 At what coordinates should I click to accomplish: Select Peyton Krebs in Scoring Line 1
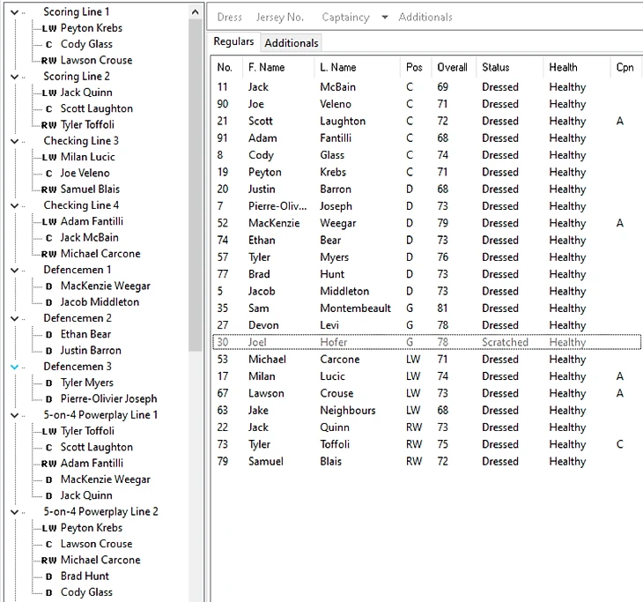[92, 28]
